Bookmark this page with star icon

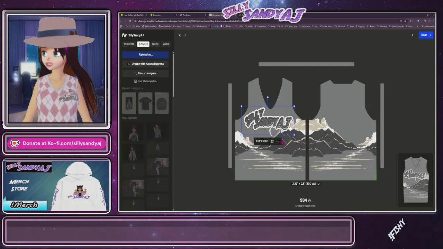[x=405, y=21]
